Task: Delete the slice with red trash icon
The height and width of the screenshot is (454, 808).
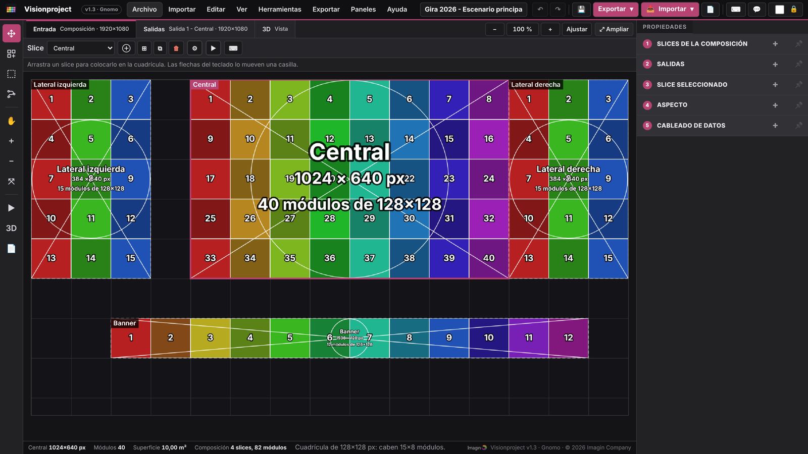Action: point(176,48)
